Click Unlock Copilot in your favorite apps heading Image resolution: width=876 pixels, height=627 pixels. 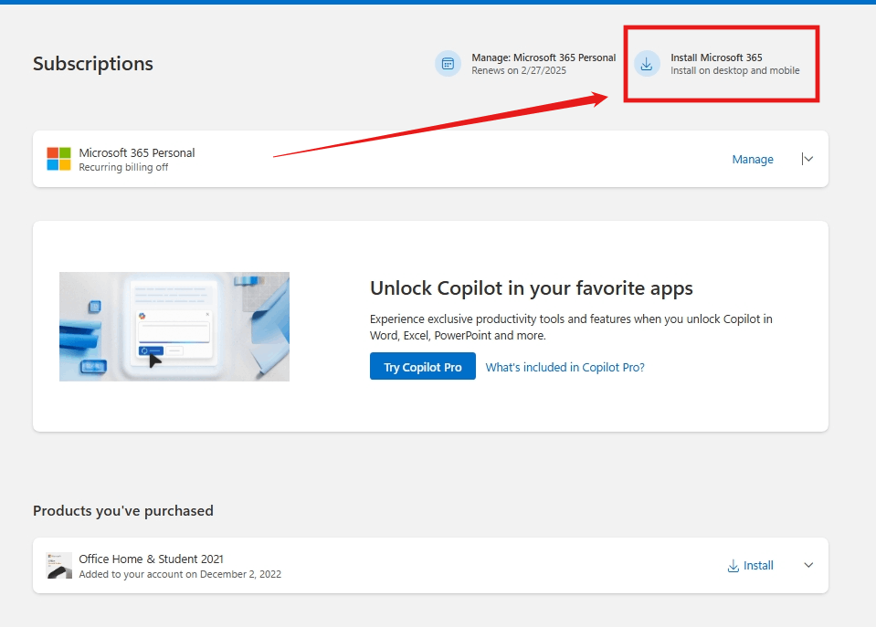[x=532, y=288]
